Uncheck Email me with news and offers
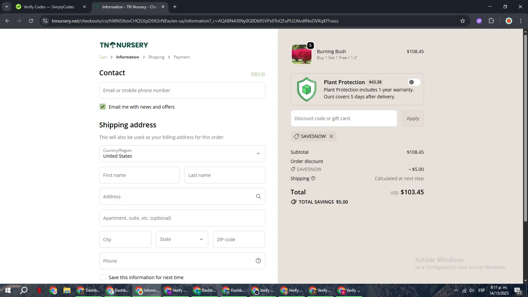Viewport: 528px width, 297px height. tap(102, 107)
